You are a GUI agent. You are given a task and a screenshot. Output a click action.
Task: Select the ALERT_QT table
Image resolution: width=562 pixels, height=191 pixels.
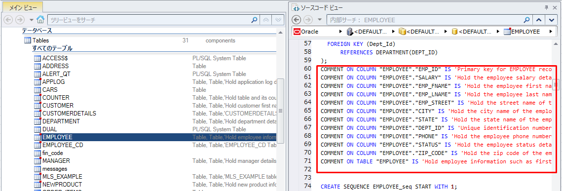[x=56, y=74]
